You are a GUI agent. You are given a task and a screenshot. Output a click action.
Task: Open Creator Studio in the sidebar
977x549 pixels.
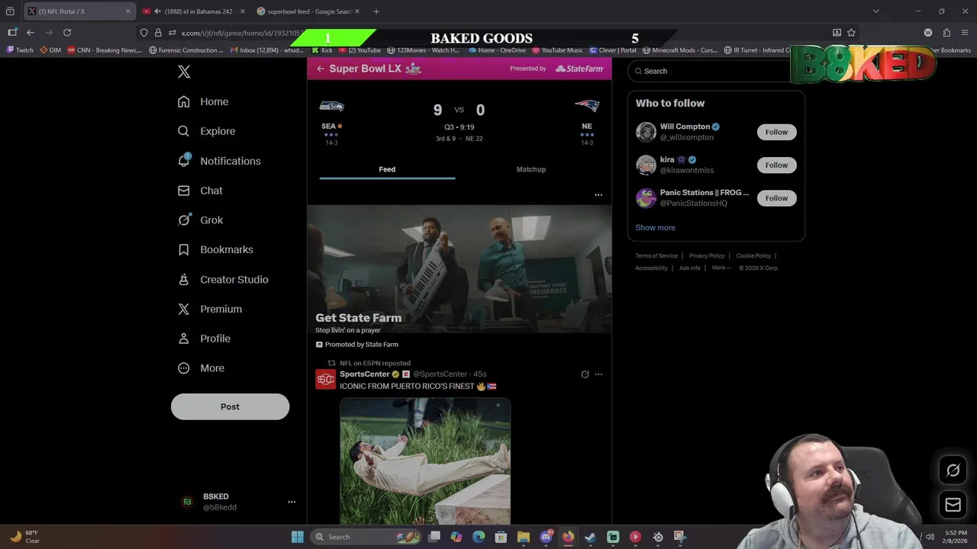(x=223, y=279)
